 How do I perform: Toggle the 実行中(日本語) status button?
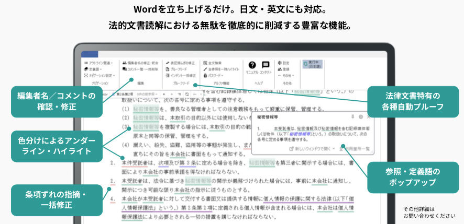click(x=313, y=64)
